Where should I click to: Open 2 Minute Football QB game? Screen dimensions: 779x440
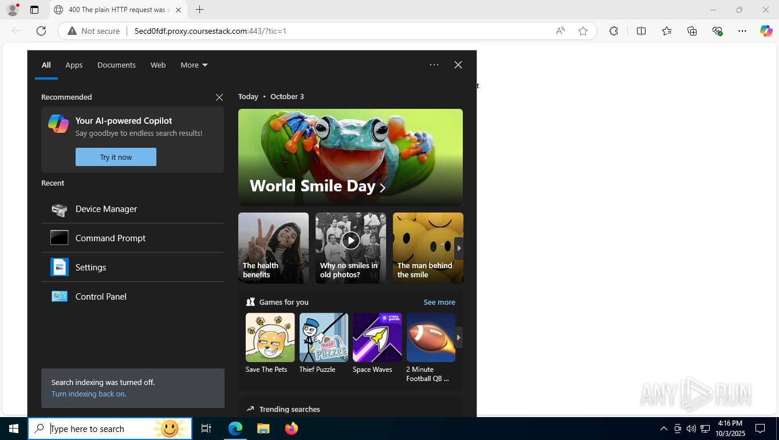431,348
